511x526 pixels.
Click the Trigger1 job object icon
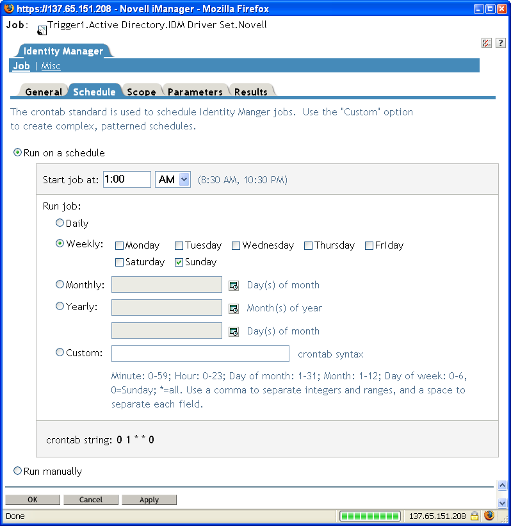tap(42, 31)
